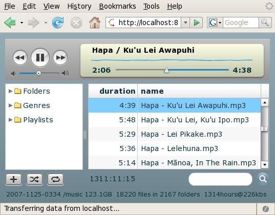275x215 pixels.
Task: Select Hapa - Ku'u Lei Awapuhi.mp3
Action: (175, 105)
